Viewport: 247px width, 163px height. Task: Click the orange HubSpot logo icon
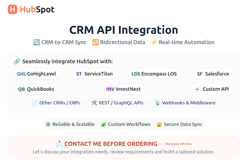(x=12, y=9)
